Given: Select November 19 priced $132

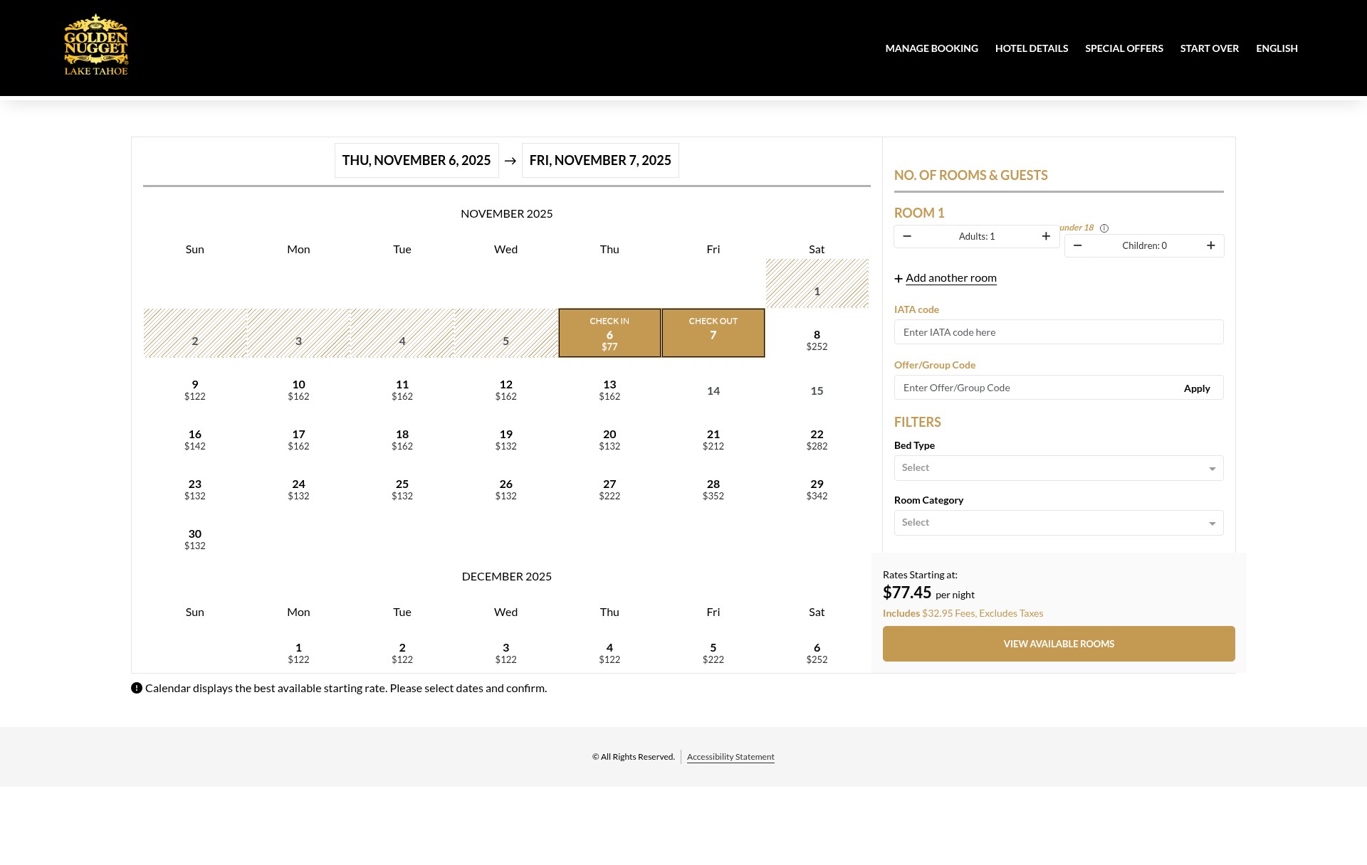Looking at the screenshot, I should 506,440.
